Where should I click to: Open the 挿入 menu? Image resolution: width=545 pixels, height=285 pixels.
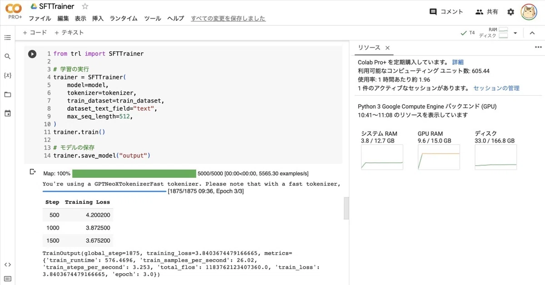[x=98, y=19]
